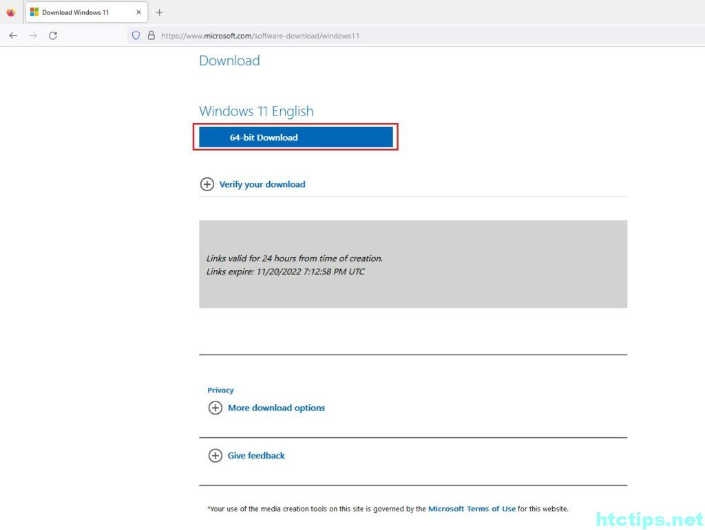Viewport: 705px width, 530px height.
Task: Reload the current page
Action: coord(53,36)
